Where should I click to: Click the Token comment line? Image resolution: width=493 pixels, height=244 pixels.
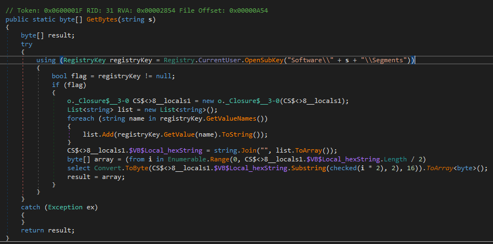click(x=137, y=10)
